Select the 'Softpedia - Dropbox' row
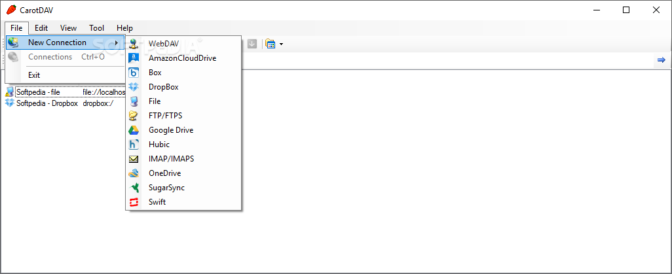 pos(59,103)
